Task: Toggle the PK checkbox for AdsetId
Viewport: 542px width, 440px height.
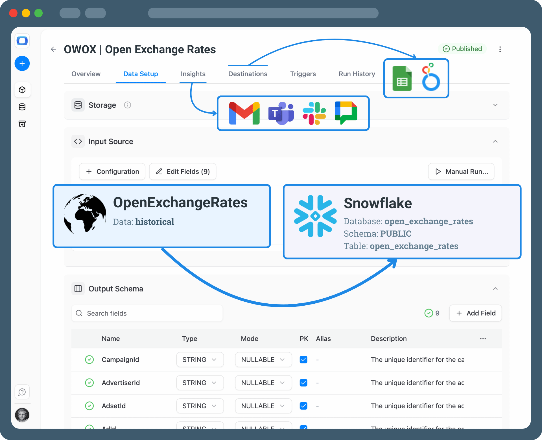Action: pyautogui.click(x=303, y=406)
